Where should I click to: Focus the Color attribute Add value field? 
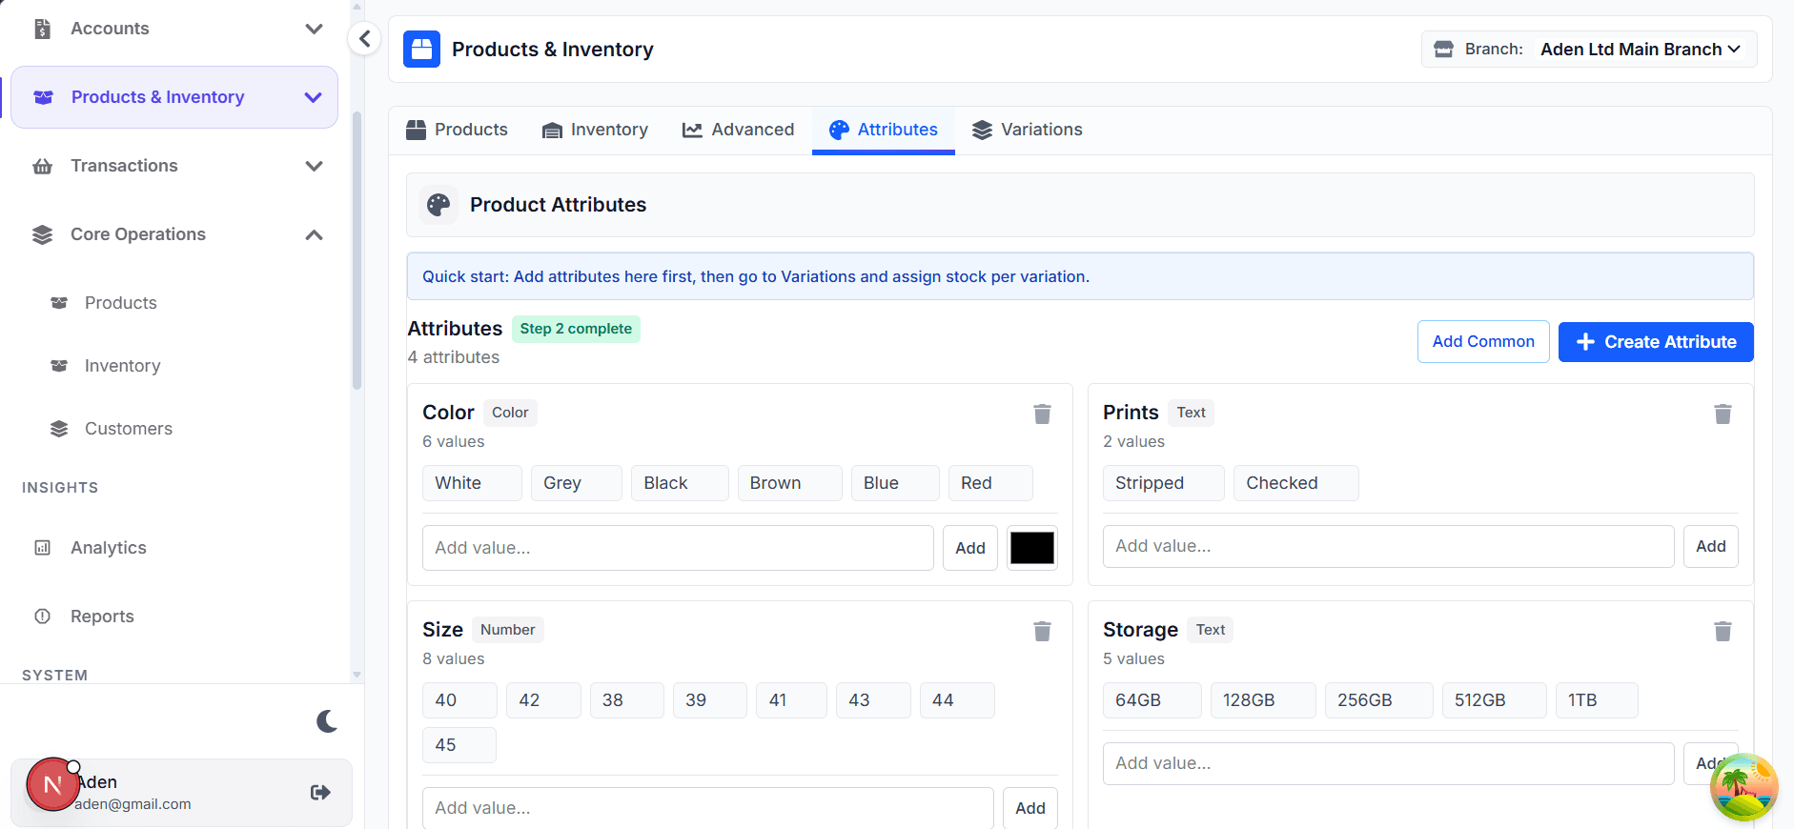[x=678, y=548]
